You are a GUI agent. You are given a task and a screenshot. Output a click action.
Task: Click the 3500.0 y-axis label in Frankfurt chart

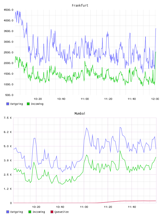[x=8, y=31]
